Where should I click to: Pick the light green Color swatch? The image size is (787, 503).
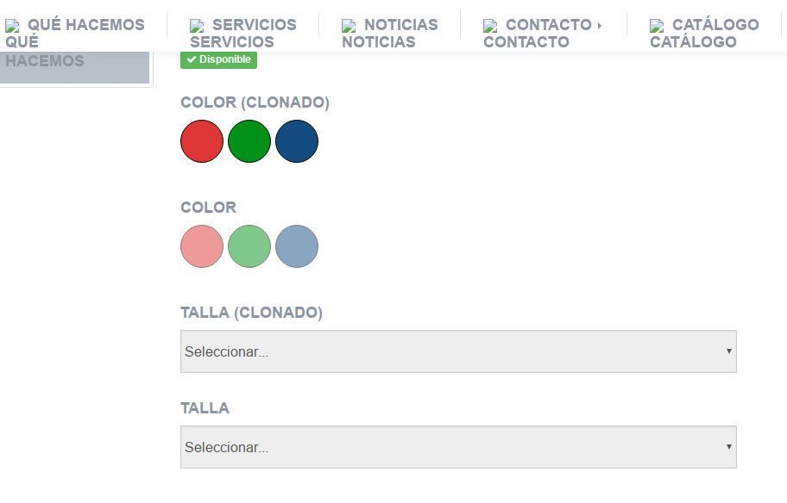(249, 246)
